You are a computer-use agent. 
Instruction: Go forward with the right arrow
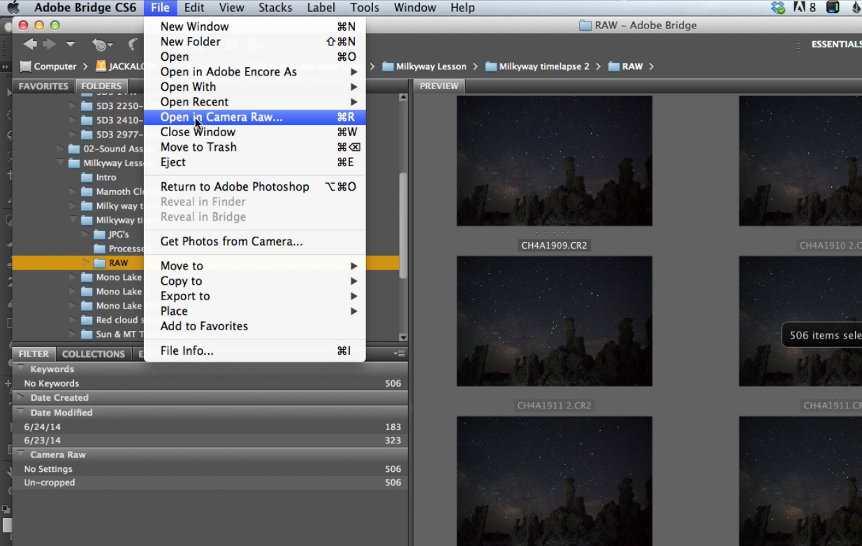coord(50,44)
